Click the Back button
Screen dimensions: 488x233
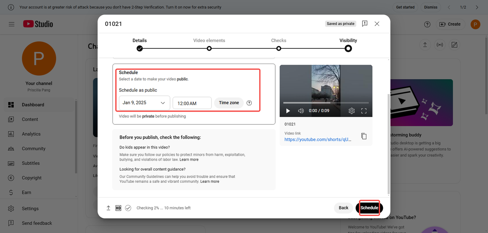344,208
